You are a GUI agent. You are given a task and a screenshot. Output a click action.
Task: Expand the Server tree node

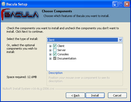50,50
